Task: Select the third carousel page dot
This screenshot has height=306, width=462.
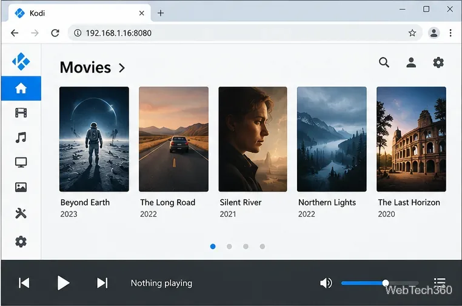Action: click(x=246, y=246)
